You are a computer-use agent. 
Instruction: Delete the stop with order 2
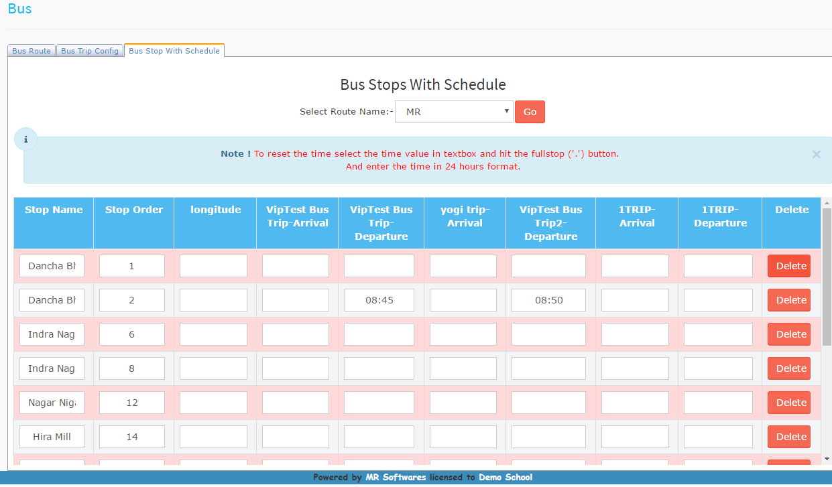[x=790, y=300]
